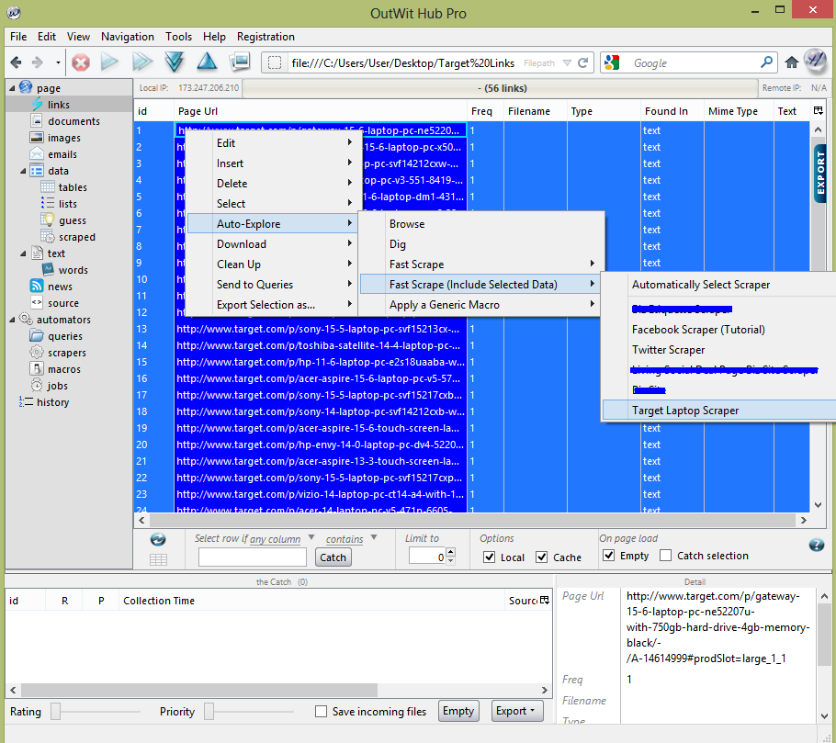
Task: Click the Empty button near Export
Action: point(458,711)
